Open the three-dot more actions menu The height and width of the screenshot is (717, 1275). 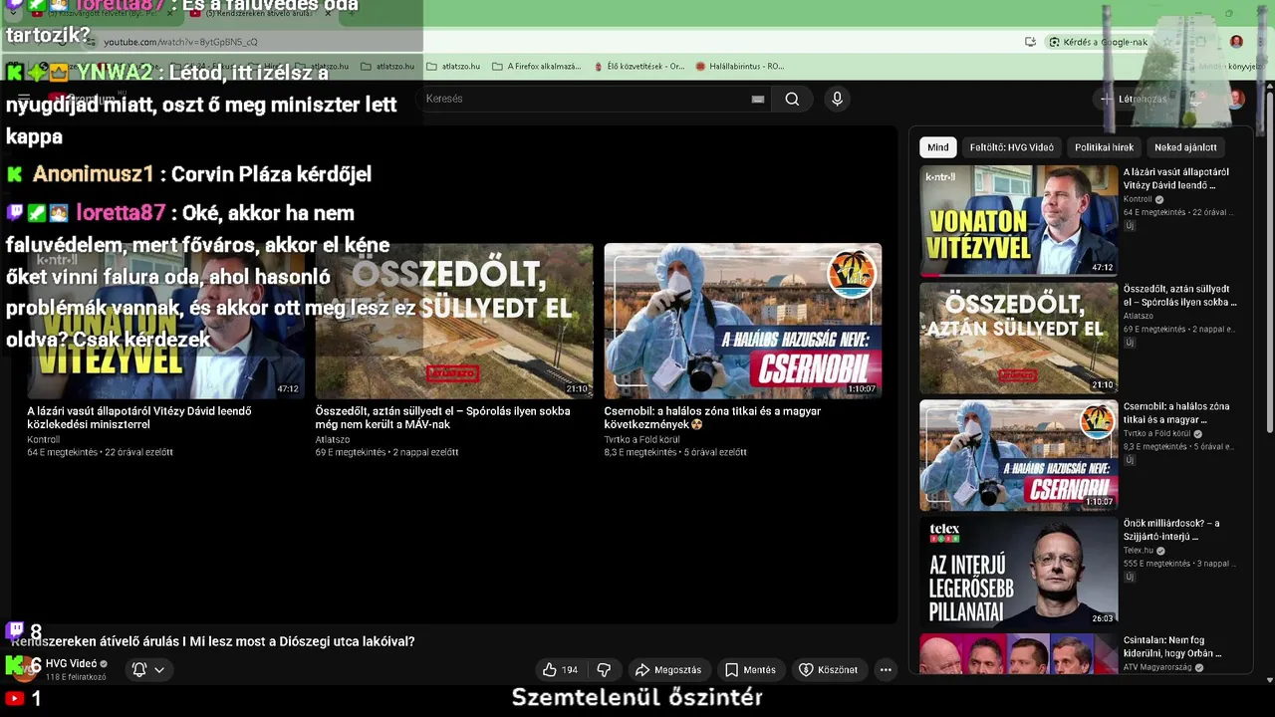pyautogui.click(x=886, y=669)
